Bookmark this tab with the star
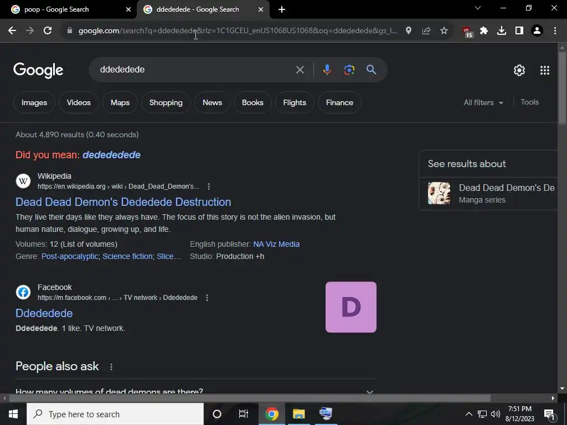Viewport: 567px width, 425px height. 444,31
